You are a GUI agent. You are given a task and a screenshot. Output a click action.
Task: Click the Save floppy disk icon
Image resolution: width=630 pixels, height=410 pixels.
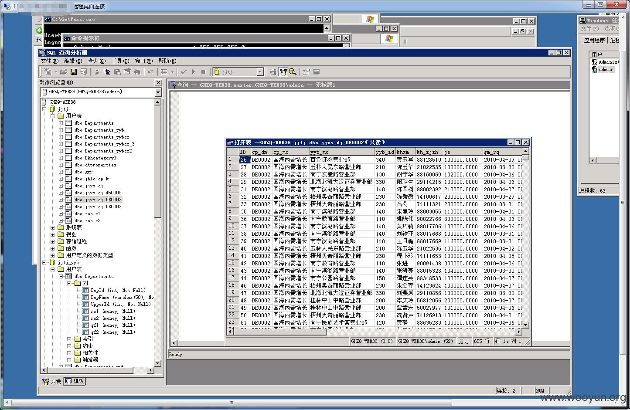(73, 72)
